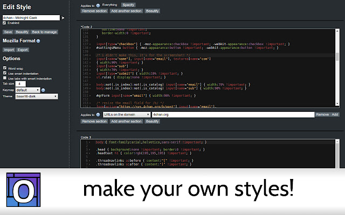Screen dimensions: 345x215
Task: Disable the Word wrap option
Action: (5, 69)
